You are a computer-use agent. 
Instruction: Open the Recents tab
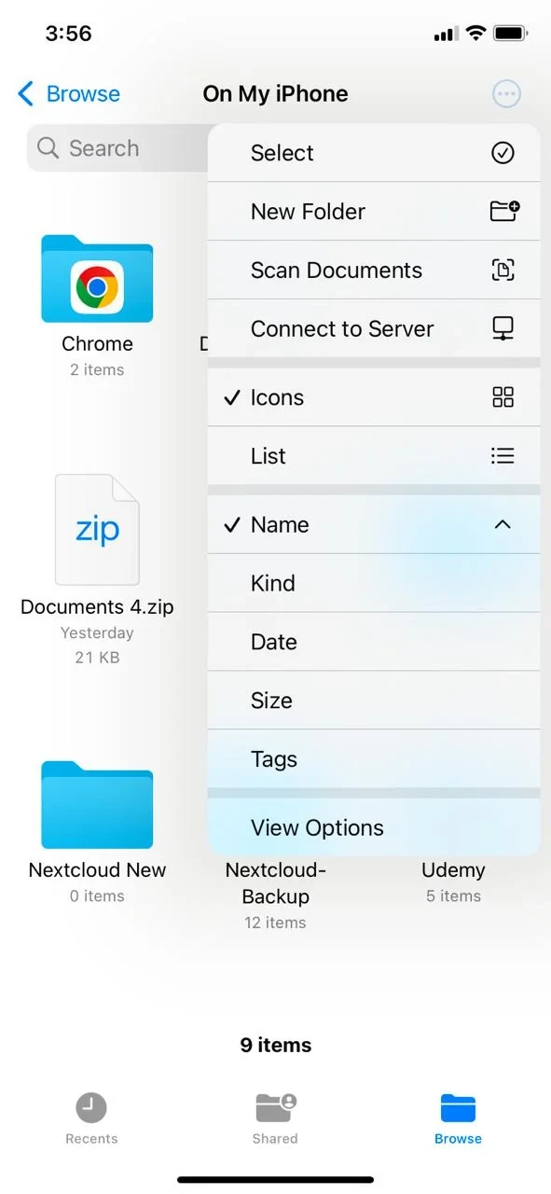tap(91, 1118)
